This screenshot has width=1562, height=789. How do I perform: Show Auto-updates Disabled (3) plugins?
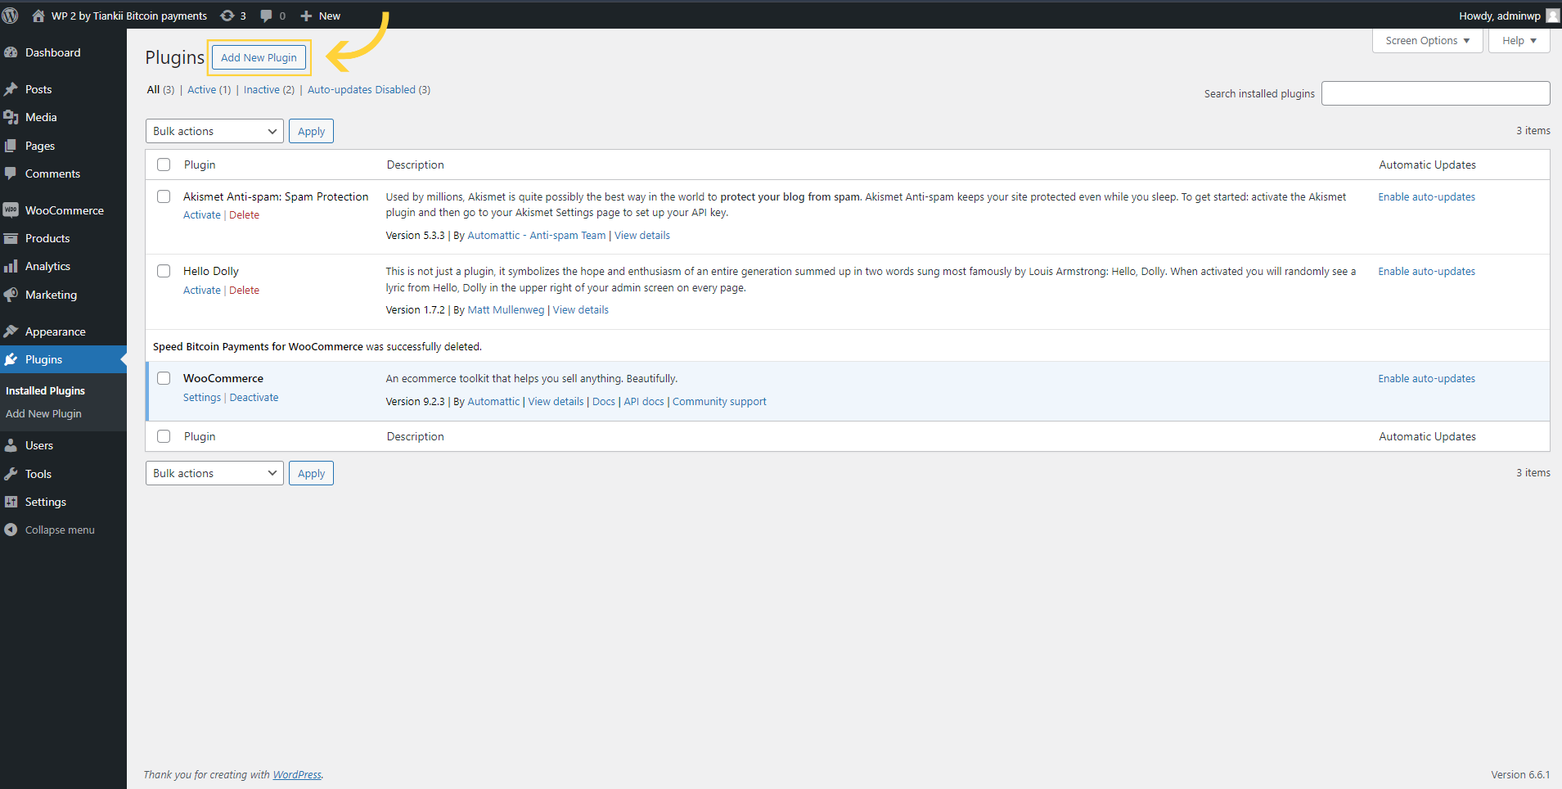click(369, 89)
